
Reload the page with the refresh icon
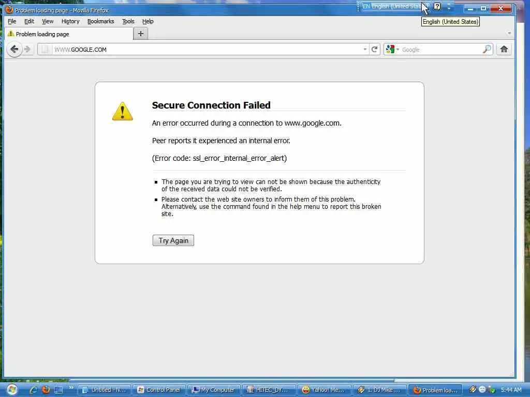point(375,50)
